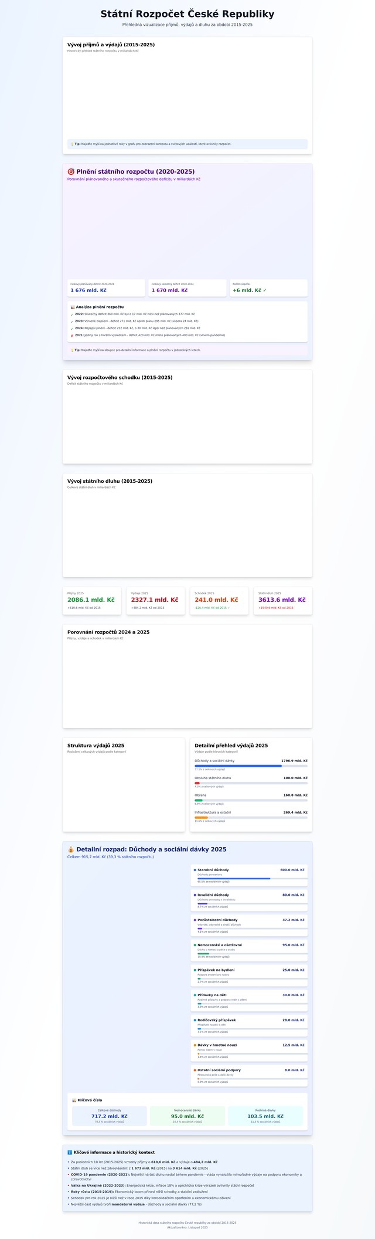375x1239 pixels.
Task: Click the Důchody a sociální dávky progress bar
Action: 251,766
